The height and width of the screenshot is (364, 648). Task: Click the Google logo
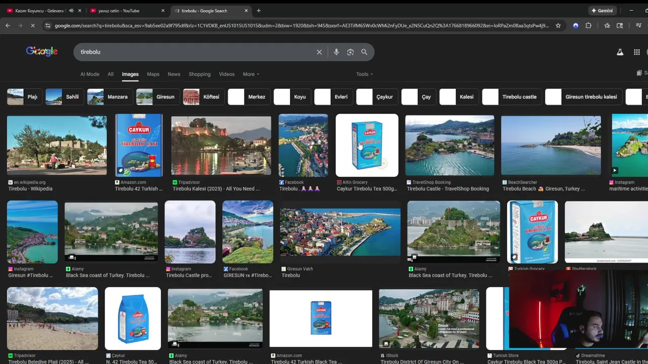(42, 52)
